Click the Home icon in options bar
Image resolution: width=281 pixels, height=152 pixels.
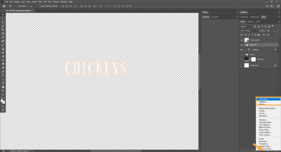tap(4, 6)
